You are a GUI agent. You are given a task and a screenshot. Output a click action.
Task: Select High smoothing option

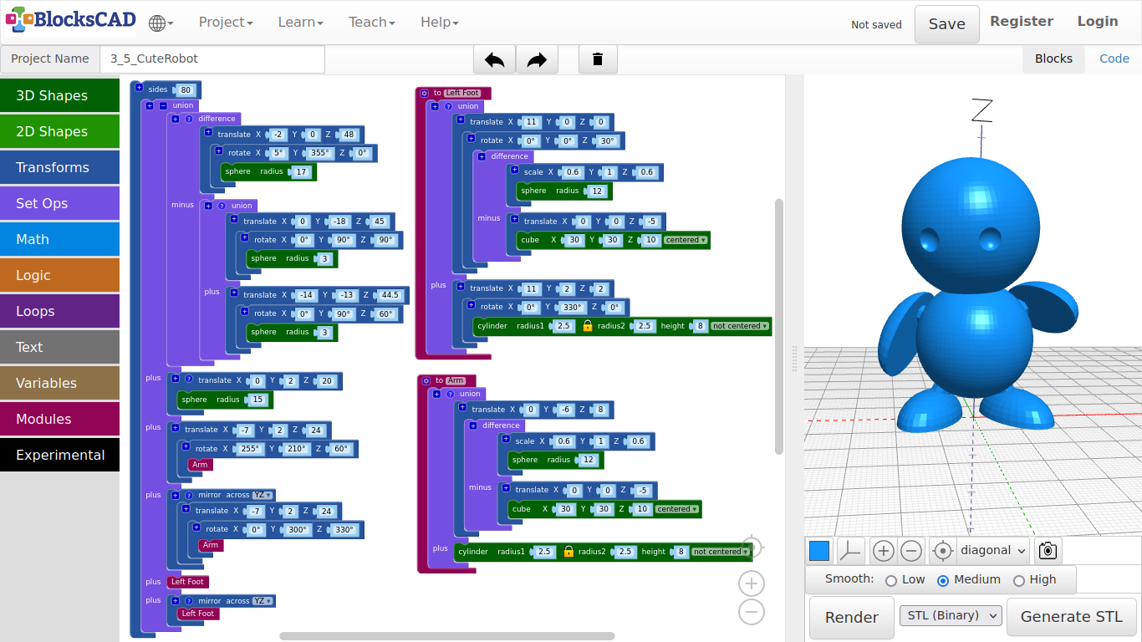(x=1018, y=580)
